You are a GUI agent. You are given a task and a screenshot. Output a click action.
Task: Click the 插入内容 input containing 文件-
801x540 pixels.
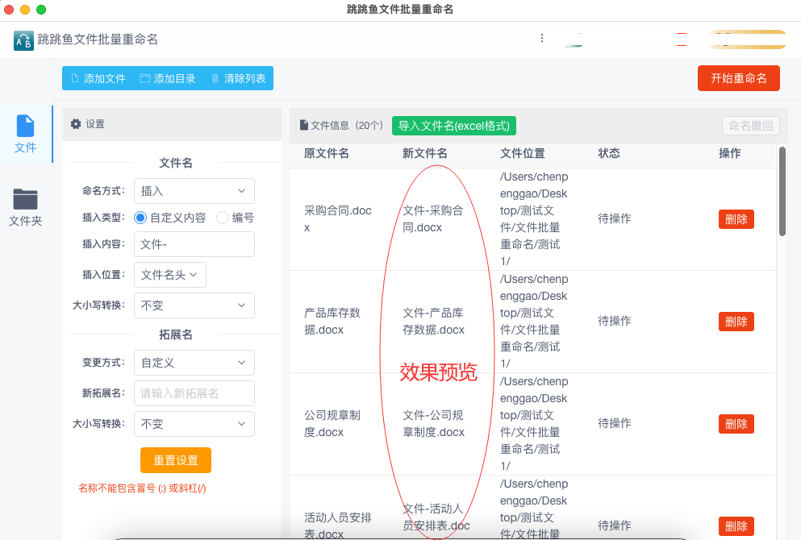(x=194, y=244)
